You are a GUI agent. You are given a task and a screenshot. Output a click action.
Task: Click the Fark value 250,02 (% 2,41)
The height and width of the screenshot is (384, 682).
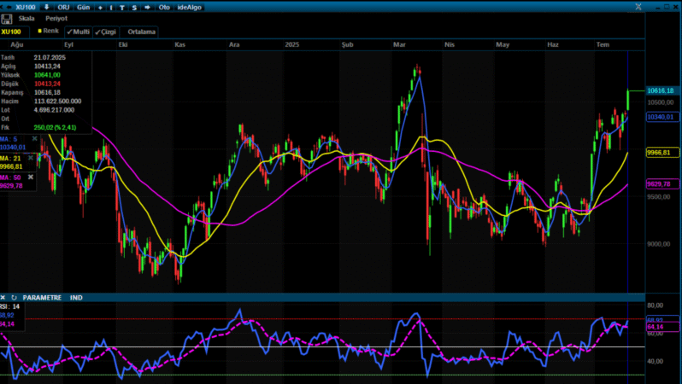(x=55, y=127)
